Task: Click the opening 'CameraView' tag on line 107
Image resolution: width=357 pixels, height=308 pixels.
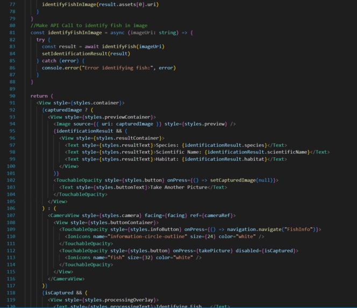Action: pos(65,216)
